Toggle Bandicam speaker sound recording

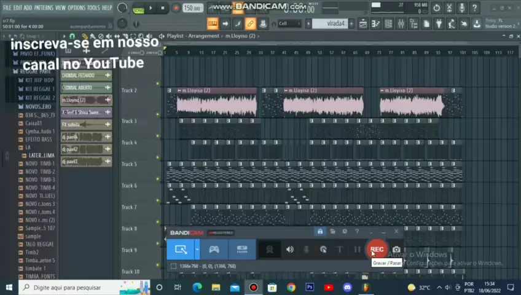click(x=290, y=250)
